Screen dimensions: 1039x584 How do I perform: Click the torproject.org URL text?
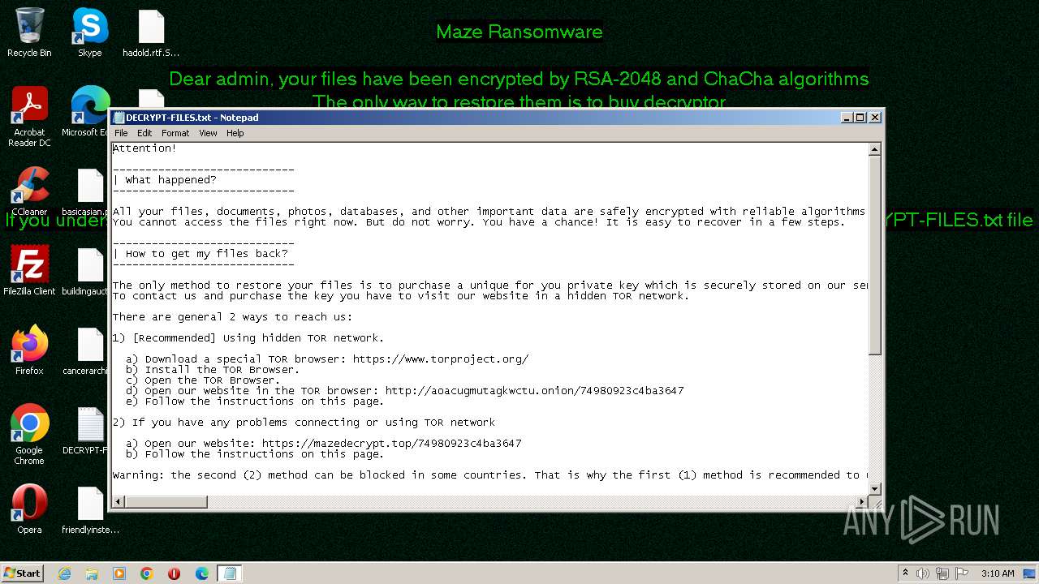point(441,359)
